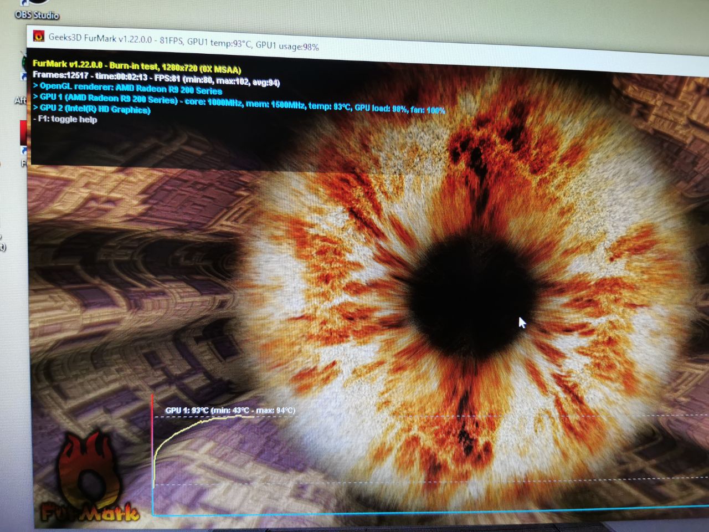Image resolution: width=709 pixels, height=532 pixels.
Task: Click the 'fan: 100%' reading
Action: point(428,110)
